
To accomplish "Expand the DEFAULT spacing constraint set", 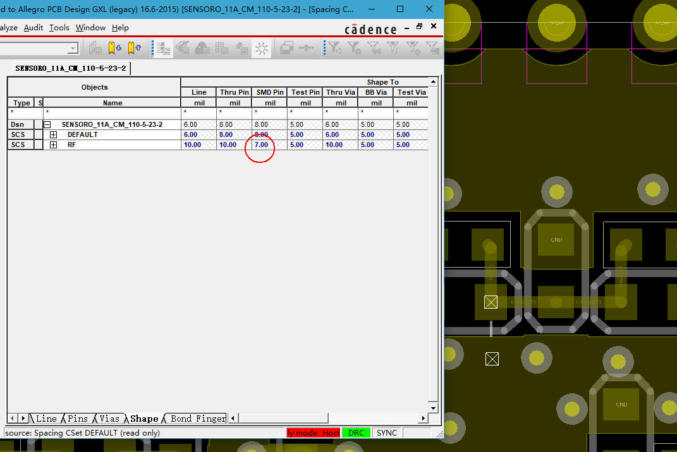I will tap(53, 134).
